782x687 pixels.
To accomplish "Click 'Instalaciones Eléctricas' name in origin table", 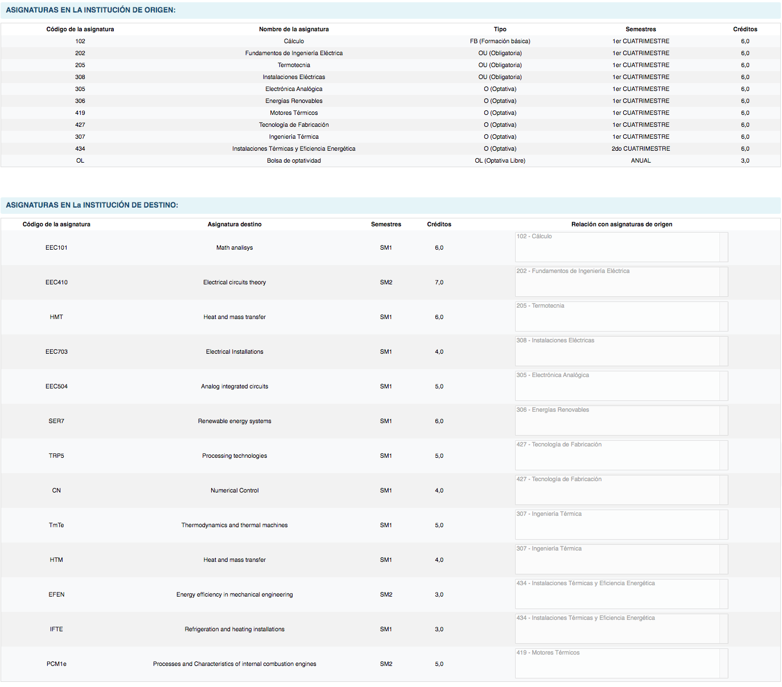I will click(294, 77).
